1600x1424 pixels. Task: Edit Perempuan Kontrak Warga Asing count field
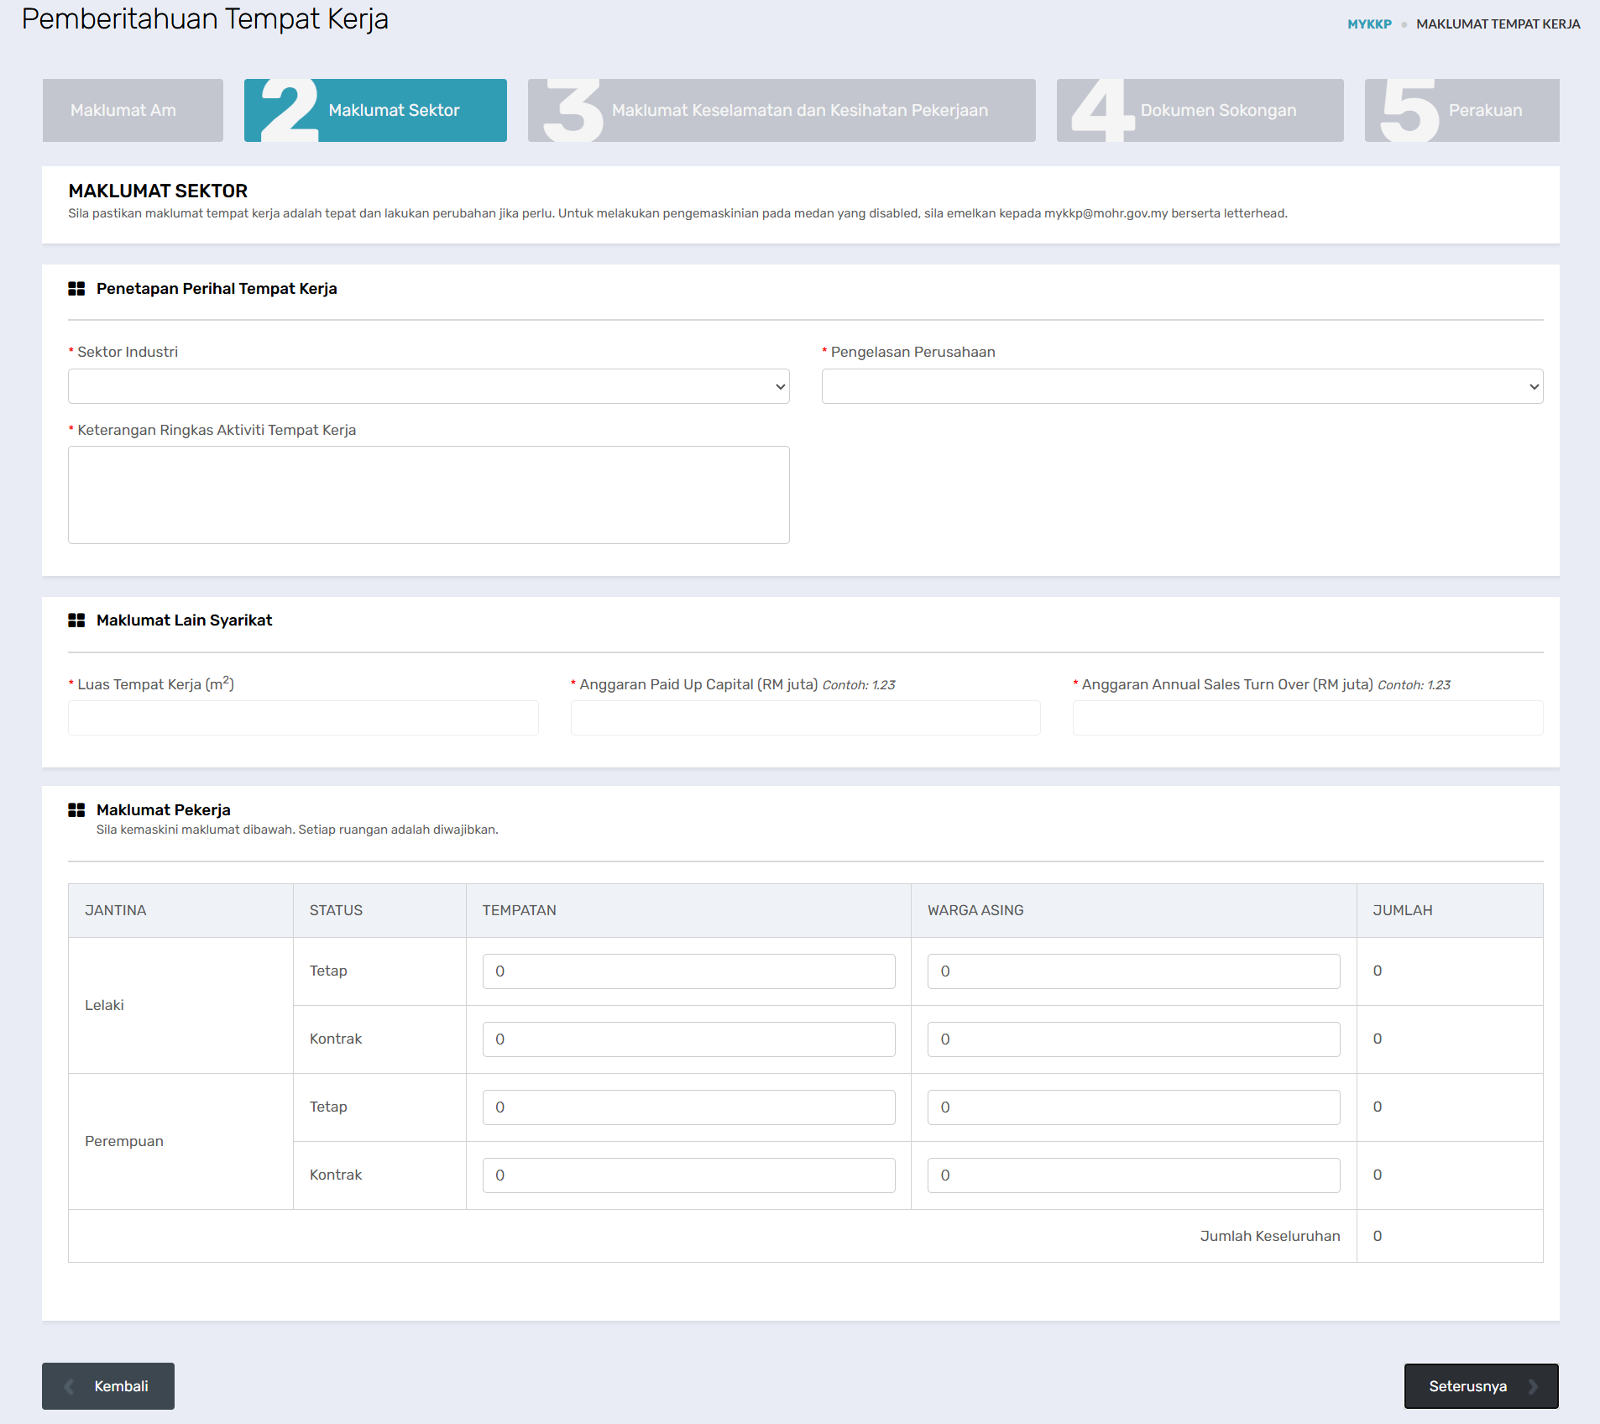1133,1175
